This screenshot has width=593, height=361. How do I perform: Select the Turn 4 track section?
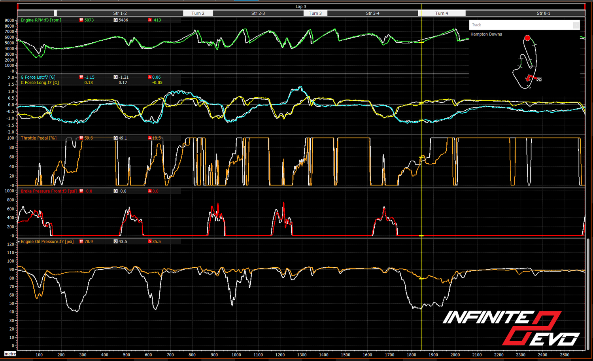point(442,13)
